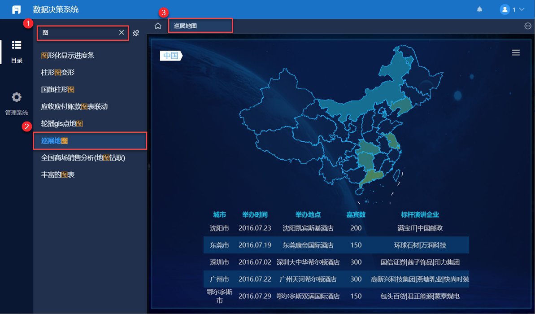The image size is (535, 314).
Task: Open 全国商场销售分析(地图钻取) report
Action: click(83, 158)
